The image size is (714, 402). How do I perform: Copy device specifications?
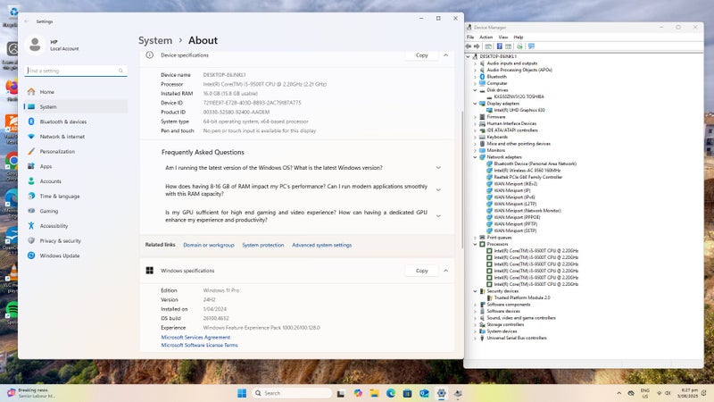(x=421, y=55)
